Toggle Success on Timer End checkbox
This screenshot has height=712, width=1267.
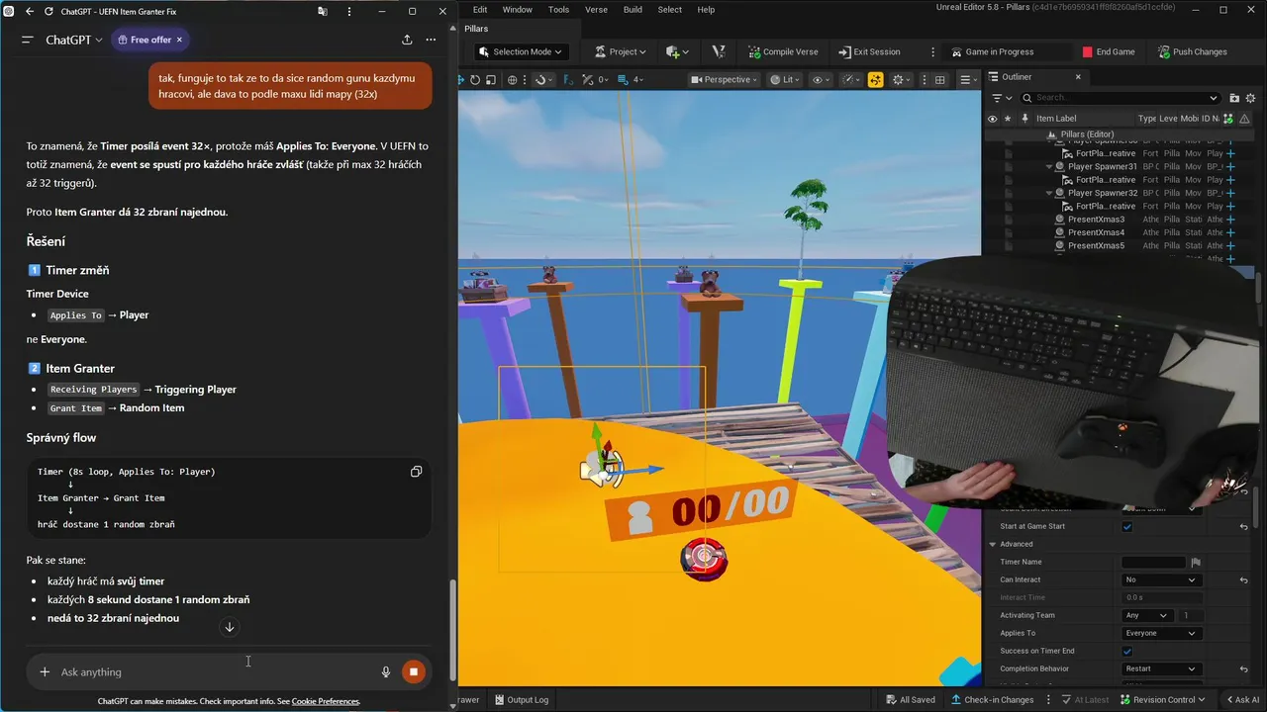[1126, 651]
